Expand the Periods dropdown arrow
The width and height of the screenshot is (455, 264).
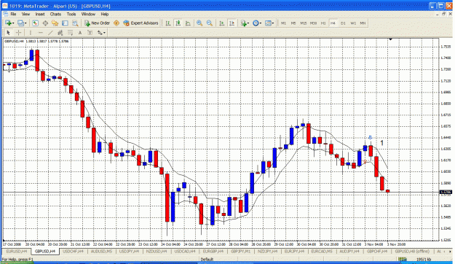[x=261, y=23]
